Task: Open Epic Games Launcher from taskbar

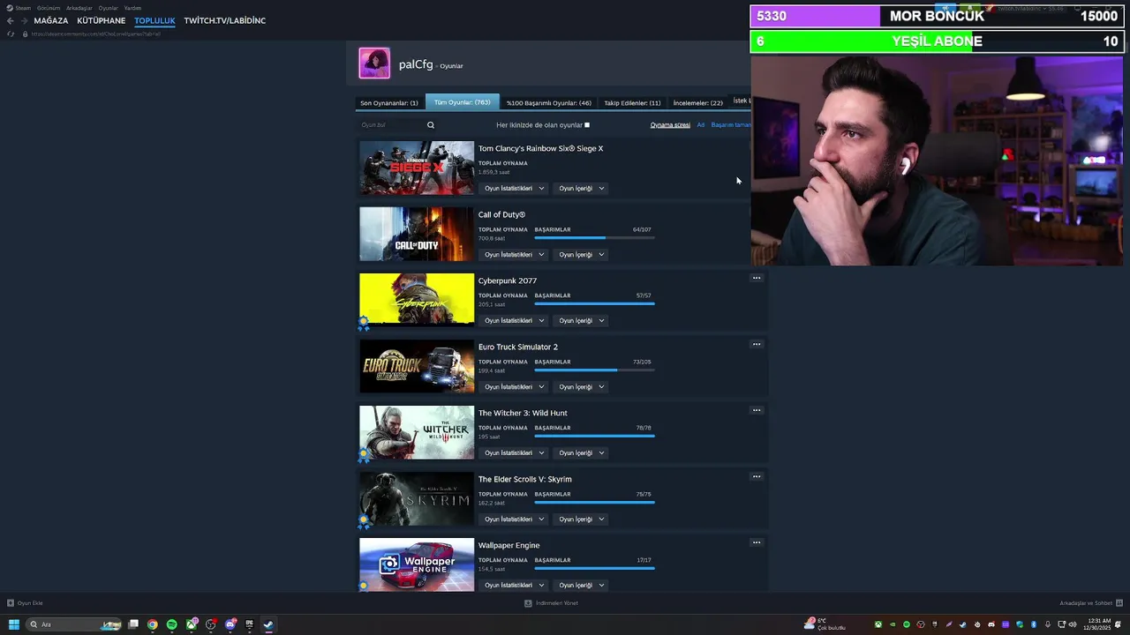Action: 250,624
